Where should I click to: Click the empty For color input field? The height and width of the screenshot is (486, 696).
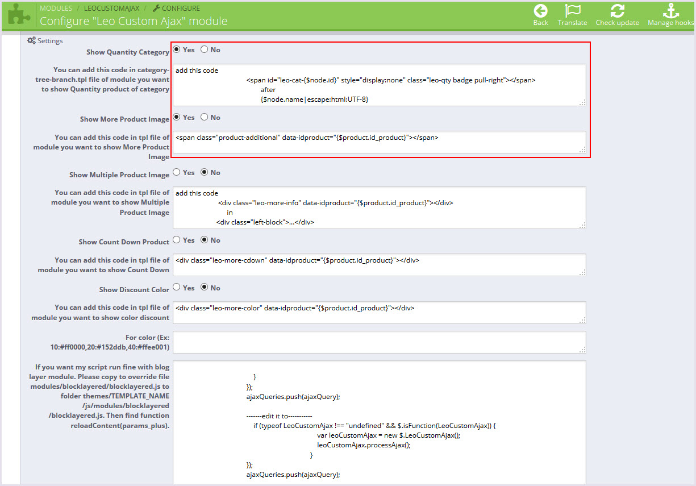click(379, 342)
